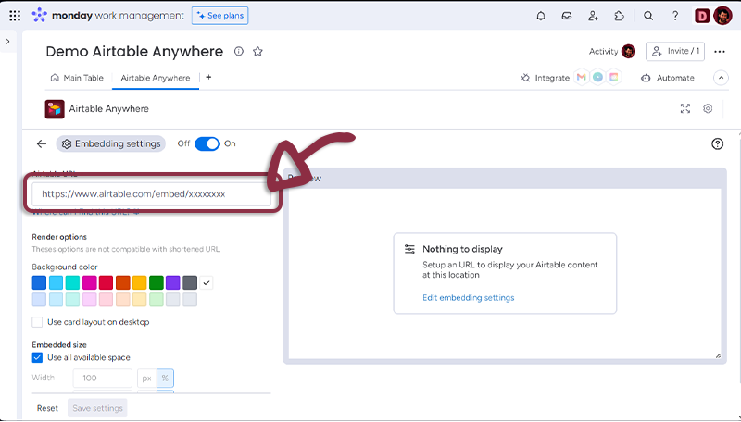Open the fullscreen expand icon for the view

pyautogui.click(x=685, y=108)
